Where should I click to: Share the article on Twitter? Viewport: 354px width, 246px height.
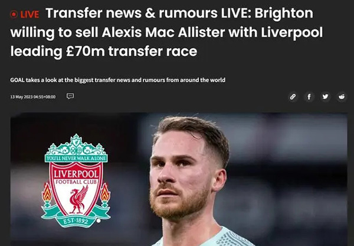[325, 96]
